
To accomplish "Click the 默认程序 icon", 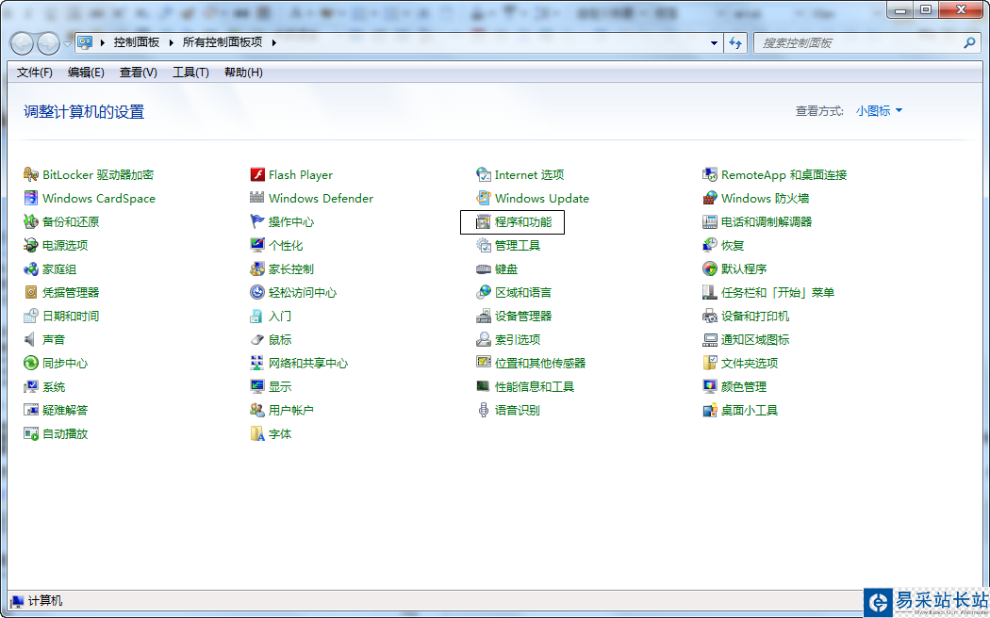I will click(x=710, y=269).
